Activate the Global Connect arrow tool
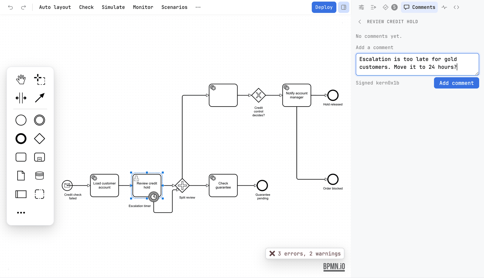 [40, 98]
